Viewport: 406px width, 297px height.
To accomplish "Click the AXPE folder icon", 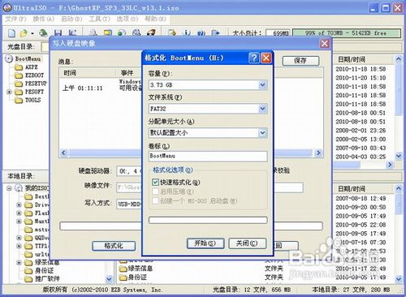I will [x=19, y=67].
